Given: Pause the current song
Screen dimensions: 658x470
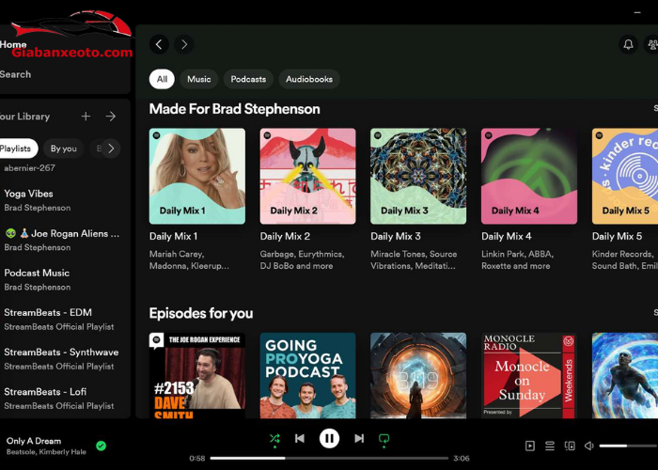Looking at the screenshot, I should pos(329,439).
